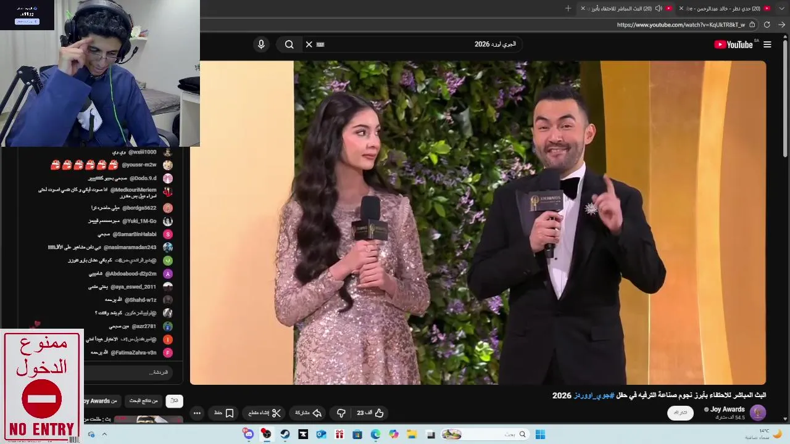Click @SamarBinHalabi's pink S avatar
Viewport: 790px width, 444px height.
[167, 234]
